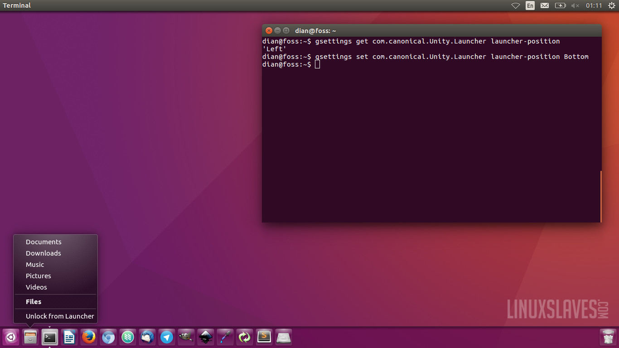619x348 pixels.
Task: Click the terminal title bar text dian@foss: ~
Action: coord(315,31)
